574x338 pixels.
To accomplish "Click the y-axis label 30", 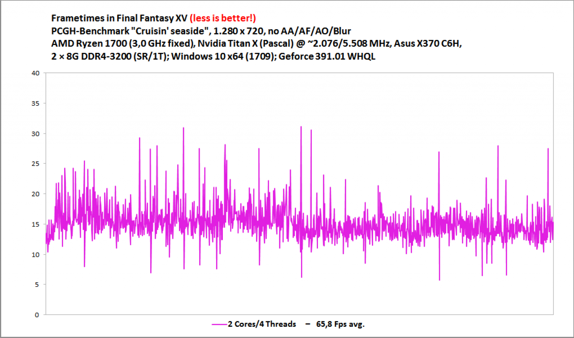I will click(x=35, y=134).
